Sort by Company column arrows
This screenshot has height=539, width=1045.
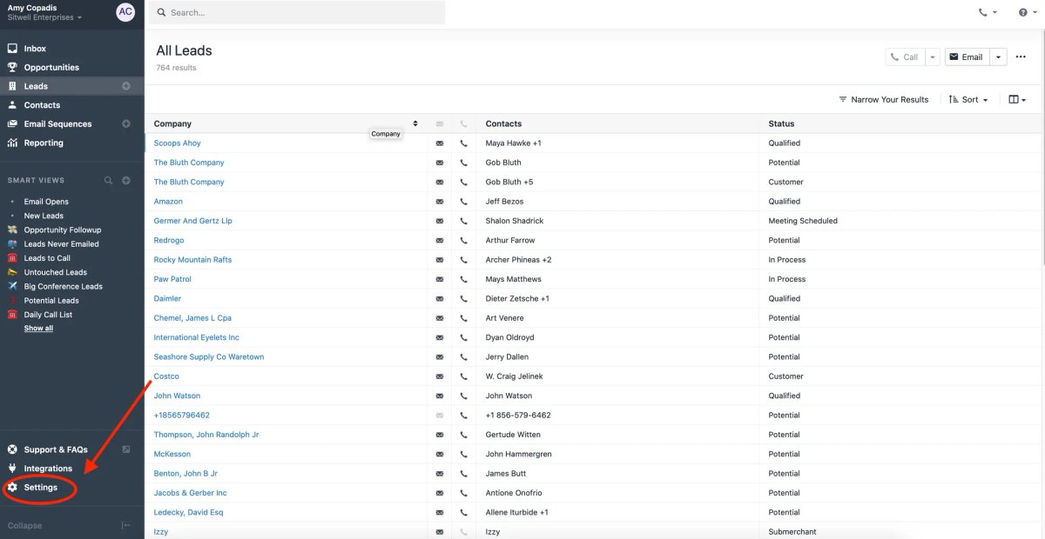coord(415,123)
